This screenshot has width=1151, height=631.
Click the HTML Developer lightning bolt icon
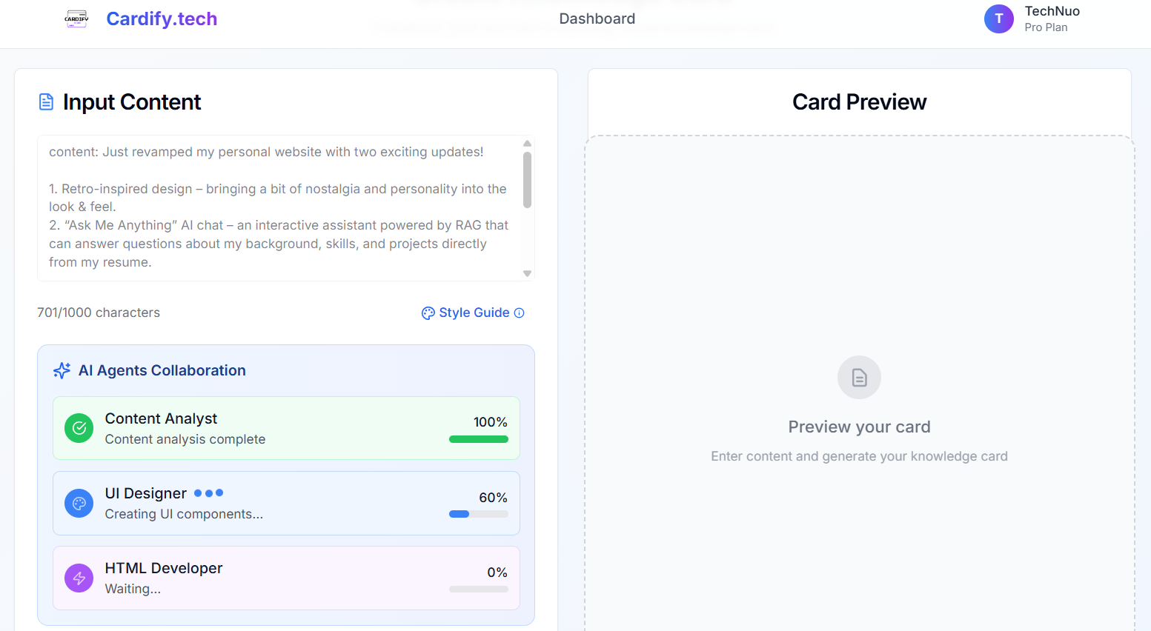coord(79,578)
